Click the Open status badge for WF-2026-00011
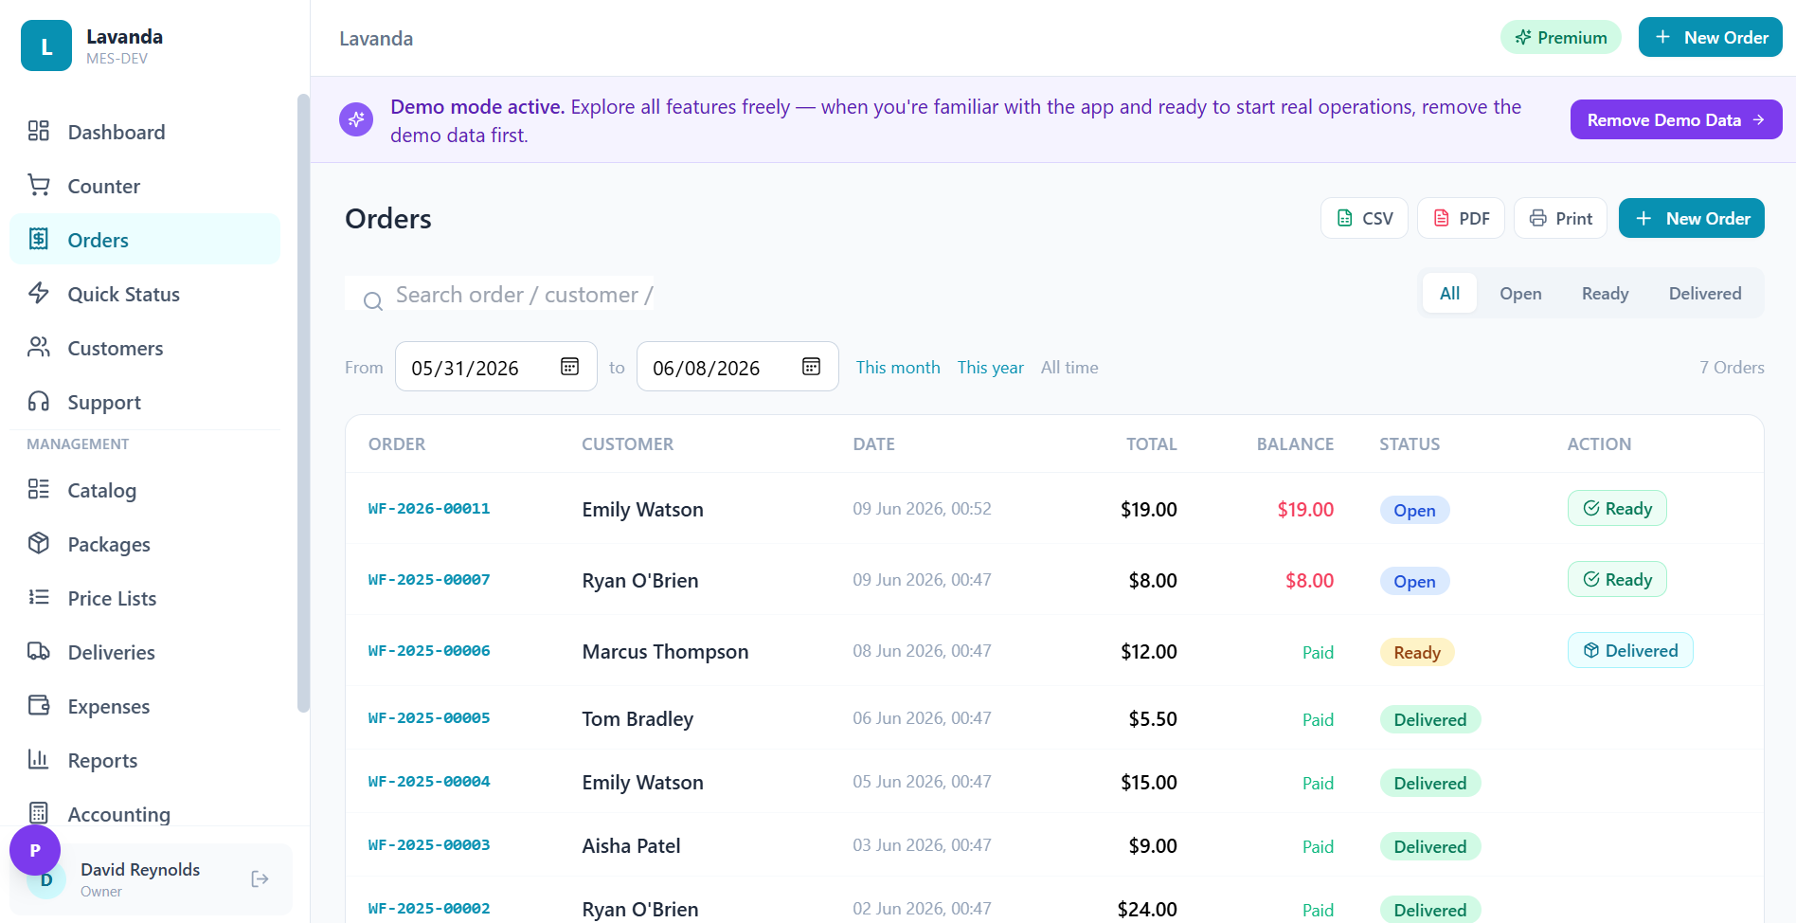The image size is (1796, 923). 1414,510
